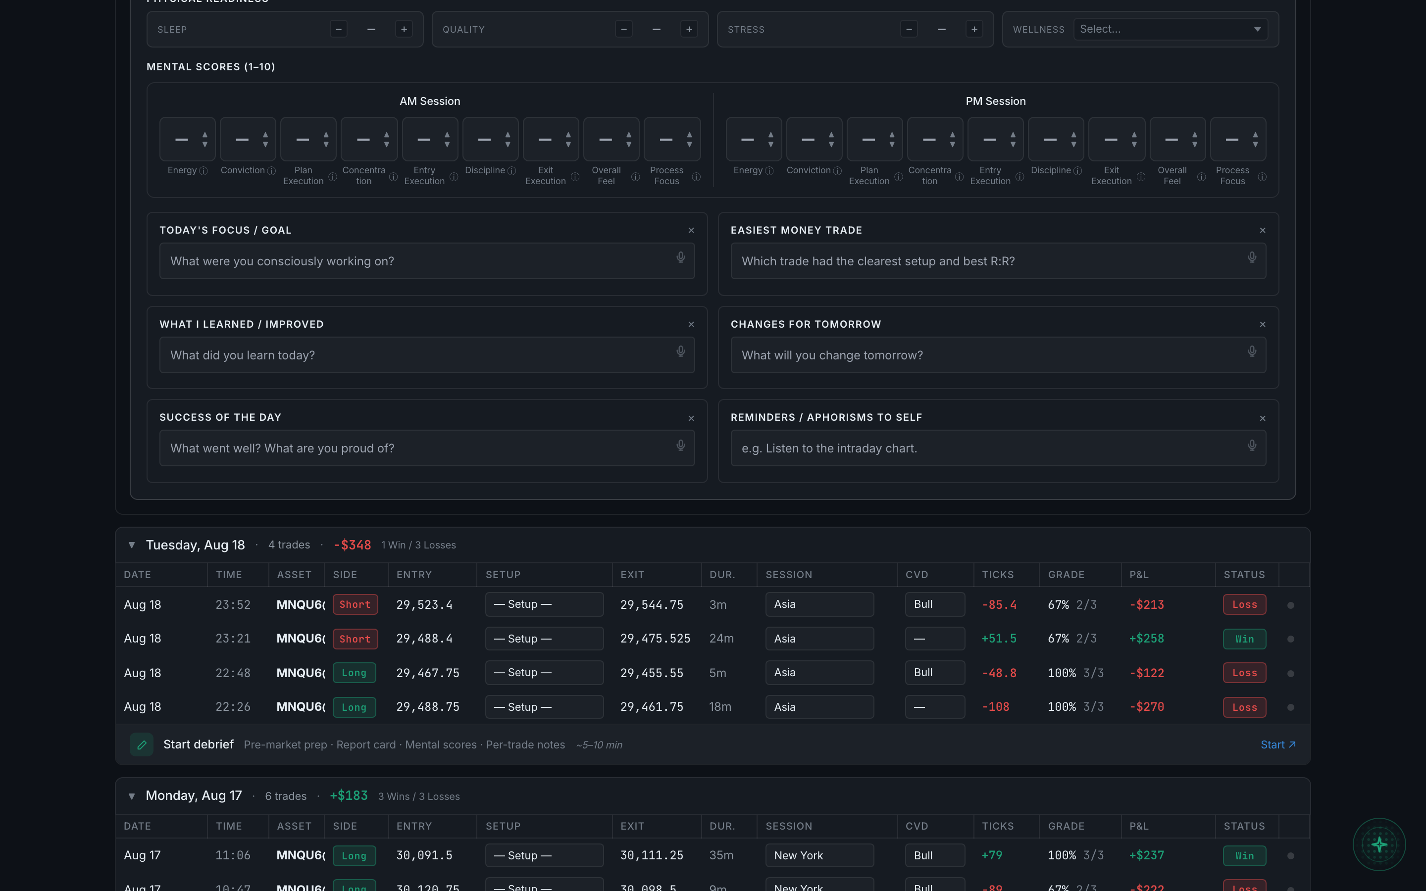Screen dimensions: 1426x891
Task: Increase the Quality value
Action: point(689,29)
